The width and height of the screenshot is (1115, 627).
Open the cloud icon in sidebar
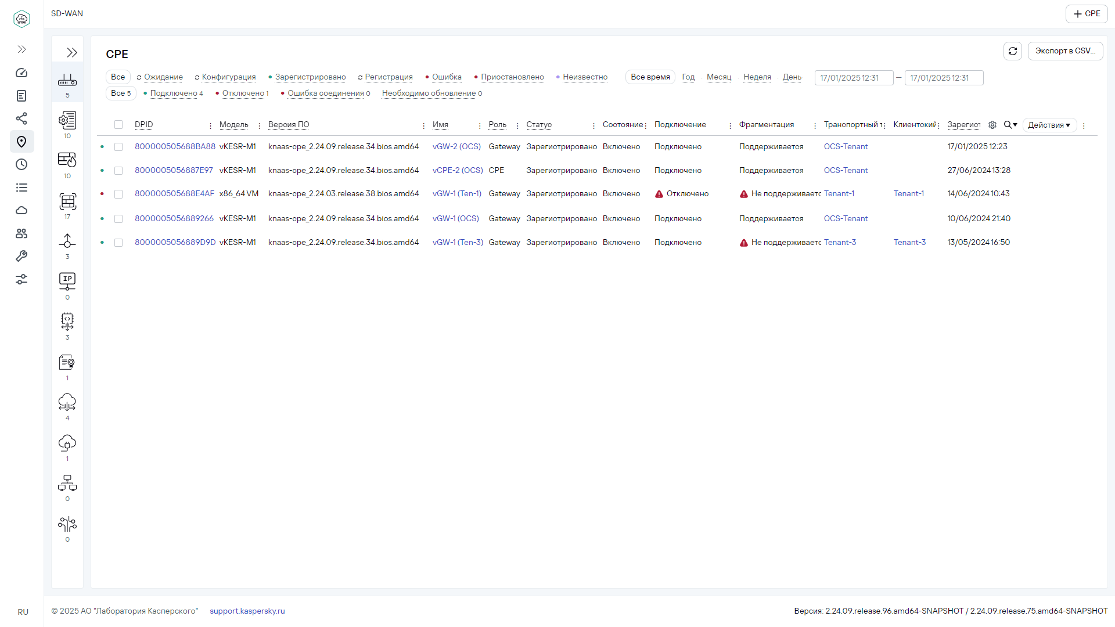[x=21, y=210]
